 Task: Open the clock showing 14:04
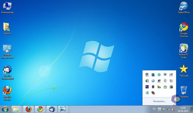pyautogui.click(x=183, y=109)
